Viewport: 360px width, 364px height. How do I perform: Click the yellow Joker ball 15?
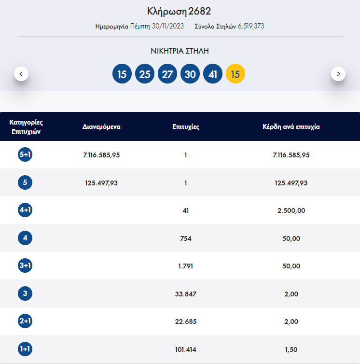(x=235, y=74)
